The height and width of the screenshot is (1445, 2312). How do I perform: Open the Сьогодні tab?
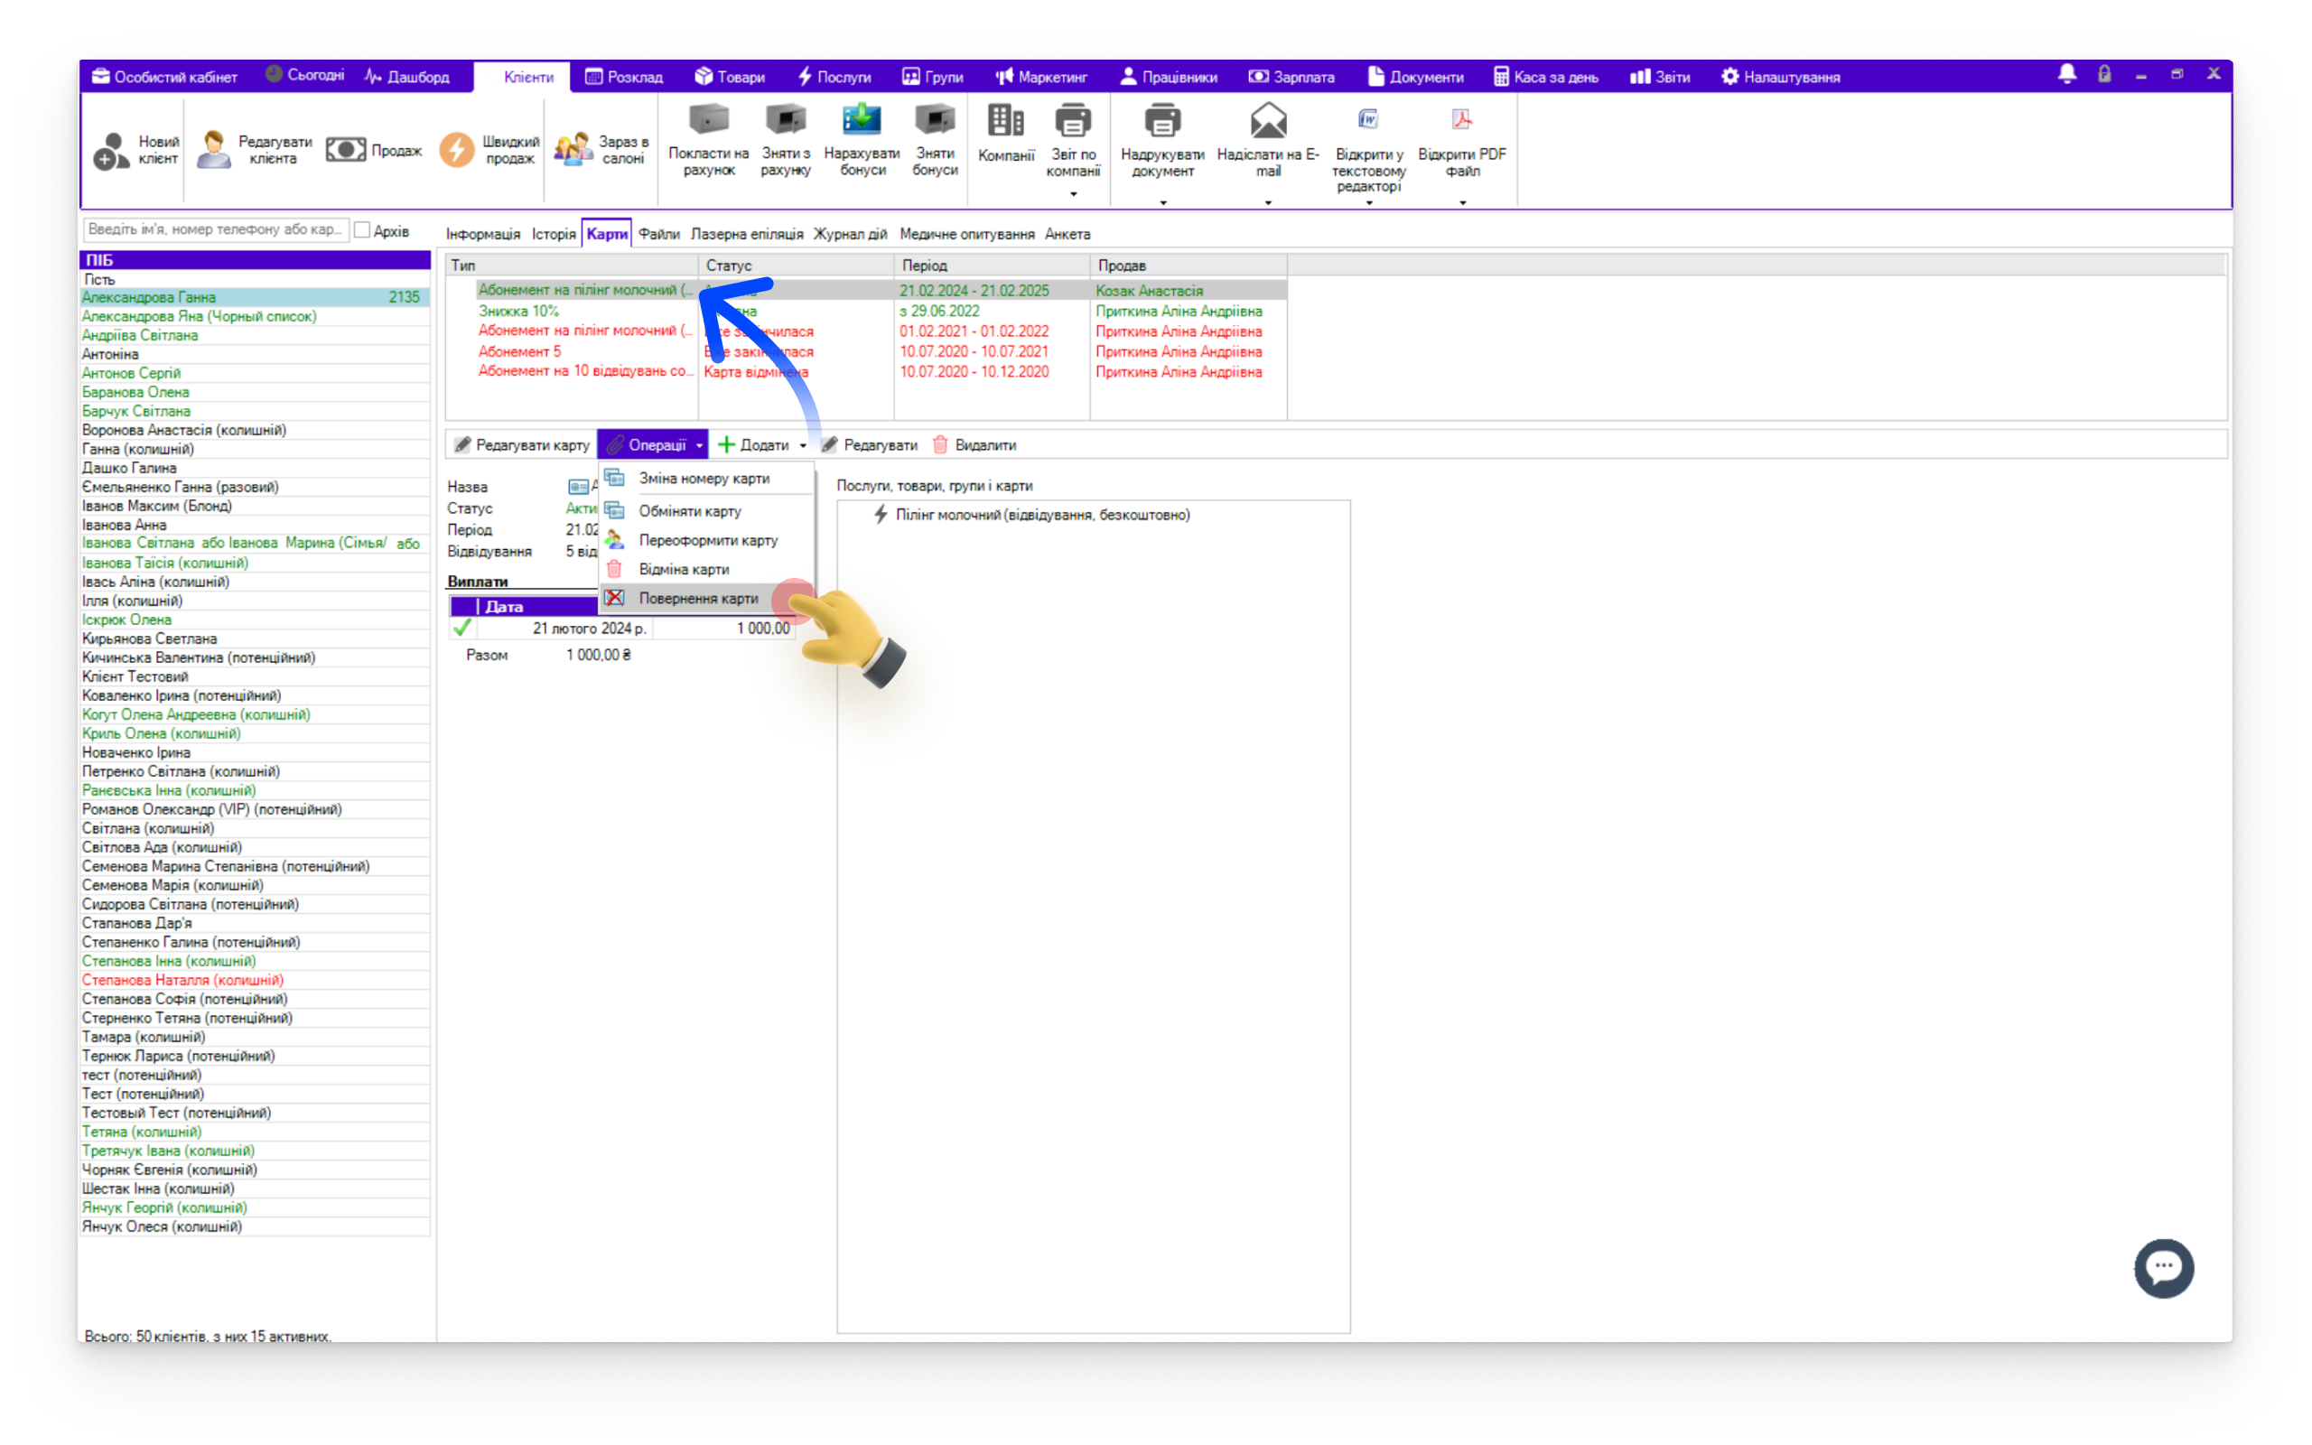[x=303, y=75]
